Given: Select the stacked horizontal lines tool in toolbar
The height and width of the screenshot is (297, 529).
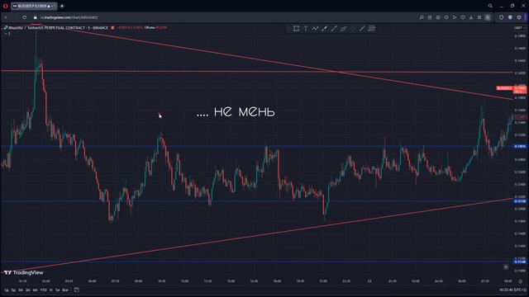Looking at the screenshot, I should [x=372, y=29].
